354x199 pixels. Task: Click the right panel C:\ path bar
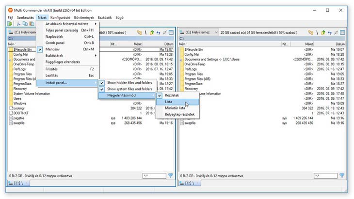point(262,39)
